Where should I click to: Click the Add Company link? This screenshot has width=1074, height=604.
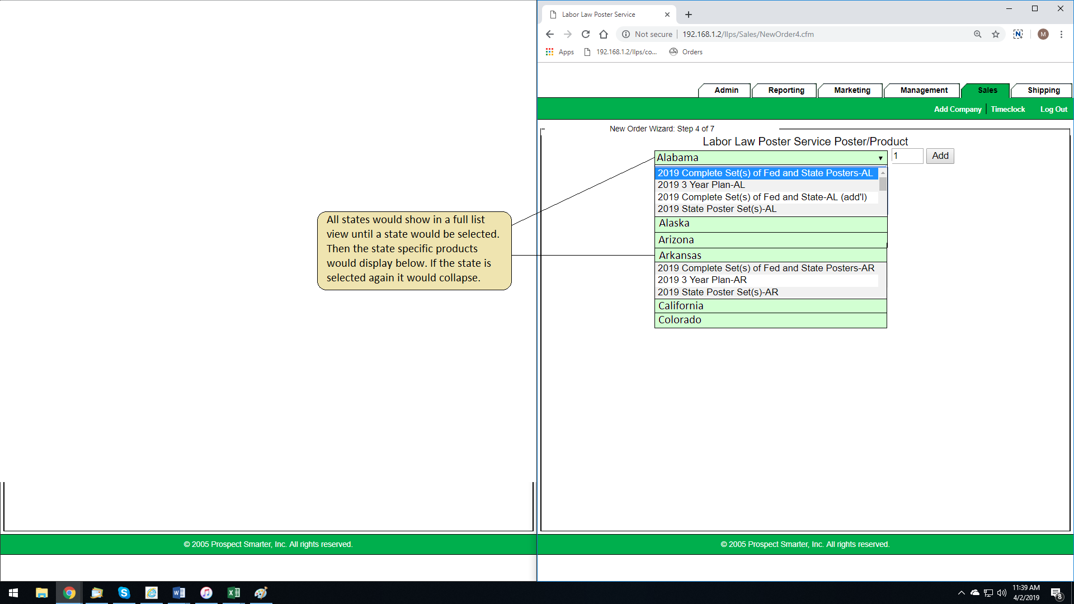tap(957, 110)
